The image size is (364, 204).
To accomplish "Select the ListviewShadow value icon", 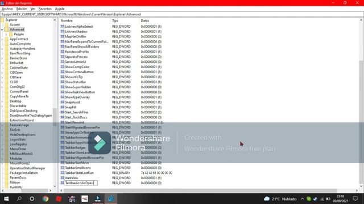I will point(62,32).
